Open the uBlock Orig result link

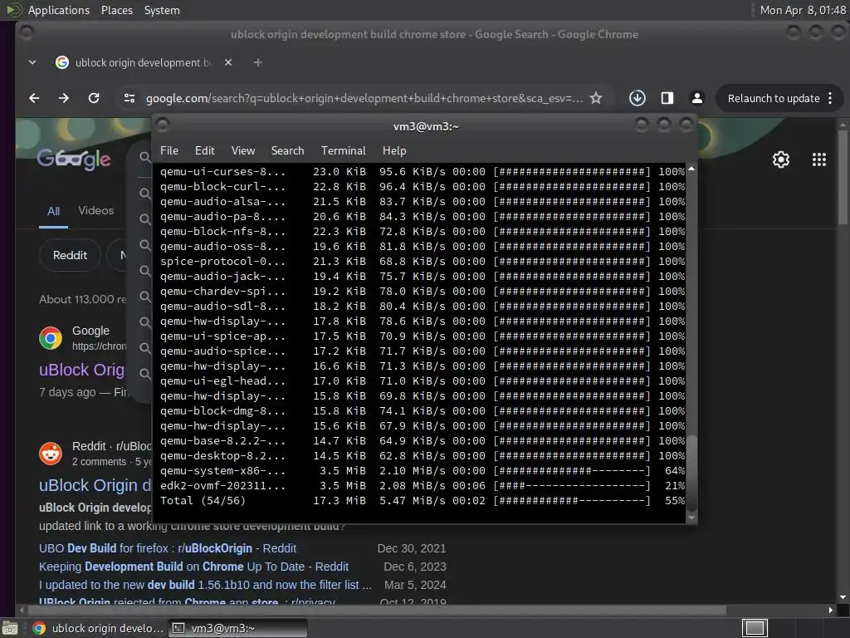click(82, 370)
